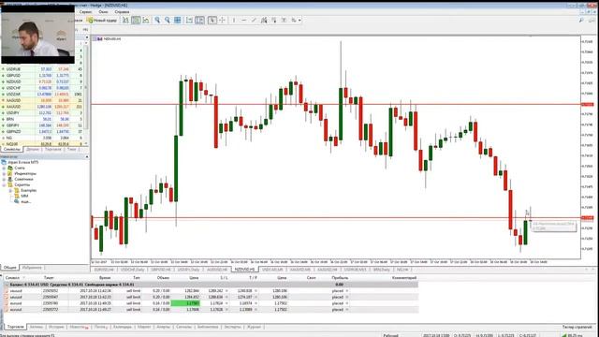This screenshot has width=599, height=337.
Task: Select XAUUSD row in Market Watch
Action: 42,107
